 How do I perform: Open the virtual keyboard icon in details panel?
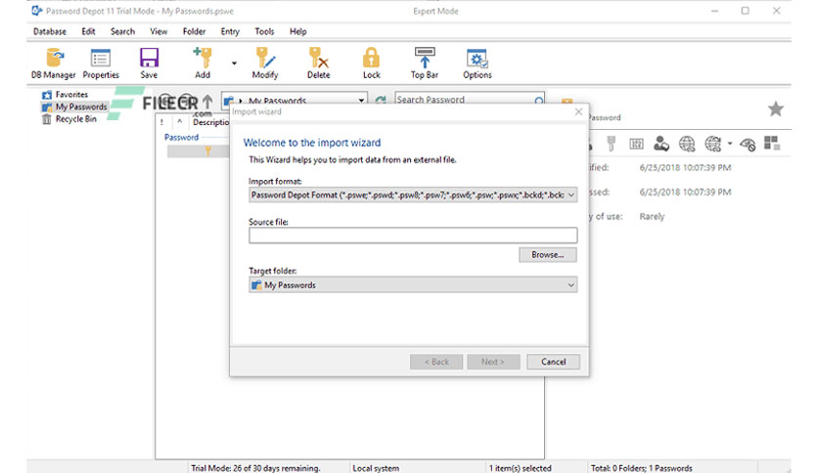pos(636,144)
